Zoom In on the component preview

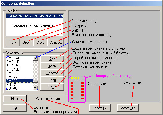point(100,108)
